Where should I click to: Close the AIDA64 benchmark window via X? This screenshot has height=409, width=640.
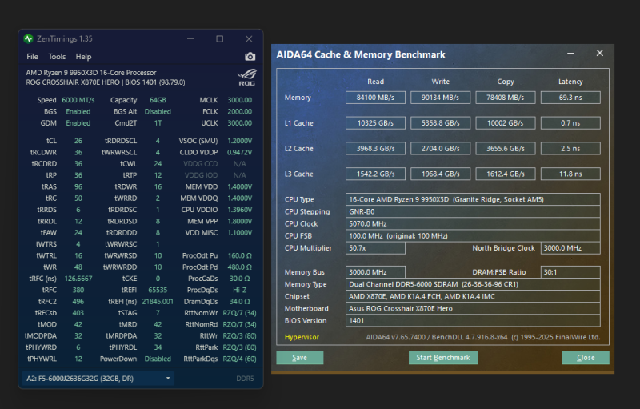pos(599,53)
